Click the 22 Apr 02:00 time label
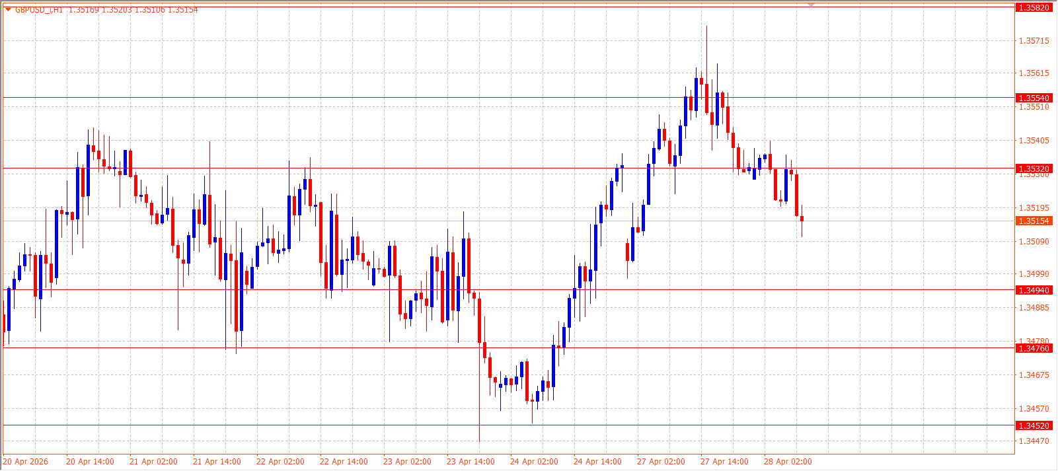1058x471 pixels. click(280, 462)
